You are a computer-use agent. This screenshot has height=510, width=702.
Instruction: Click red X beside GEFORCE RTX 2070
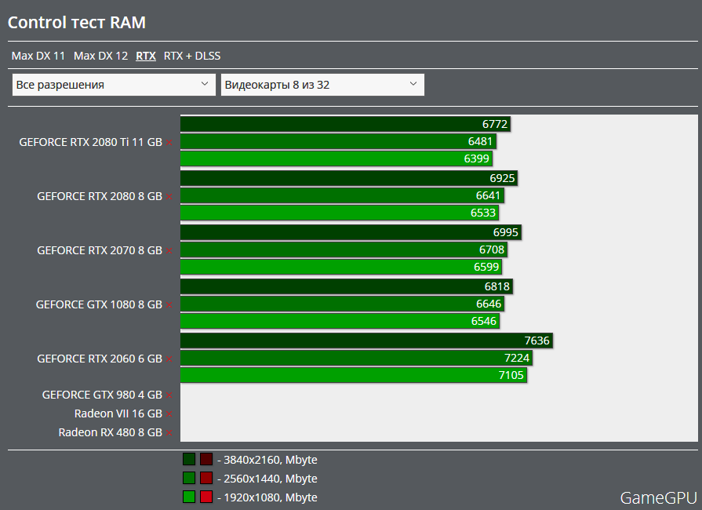[169, 251]
